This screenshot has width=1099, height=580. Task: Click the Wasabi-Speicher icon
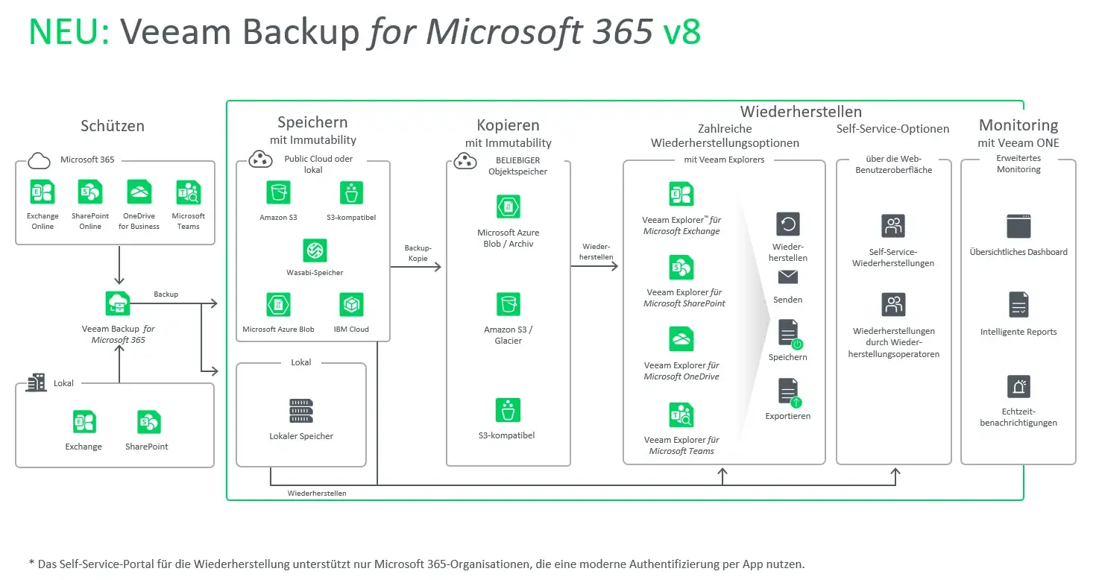313,251
